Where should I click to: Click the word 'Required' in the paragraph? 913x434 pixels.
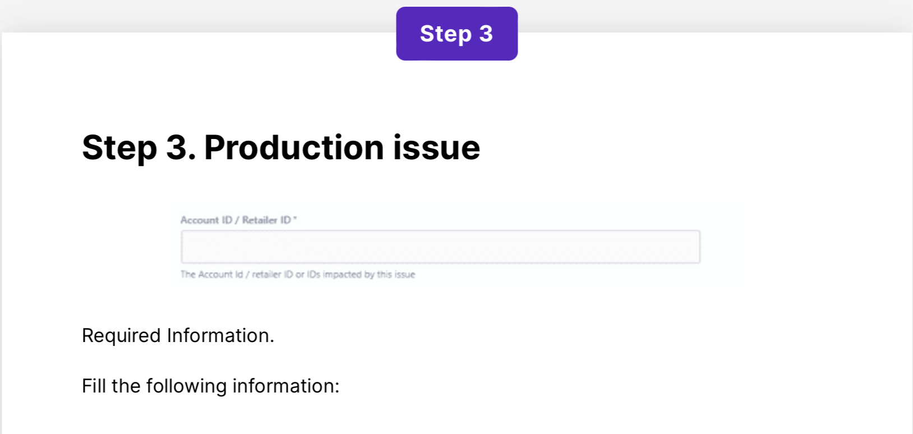121,335
